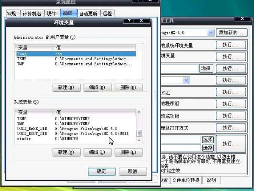Click scroll down arrow in system variables list
254x191 pixels.
[139, 140]
